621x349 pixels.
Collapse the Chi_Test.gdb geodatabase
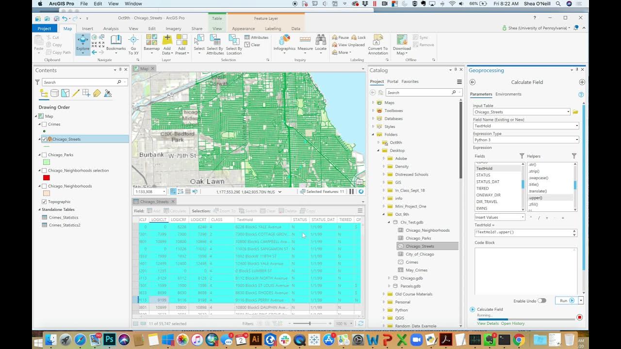(389, 222)
